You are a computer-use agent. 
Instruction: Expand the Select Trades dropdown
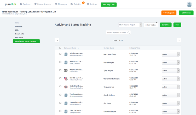pos(151,25)
